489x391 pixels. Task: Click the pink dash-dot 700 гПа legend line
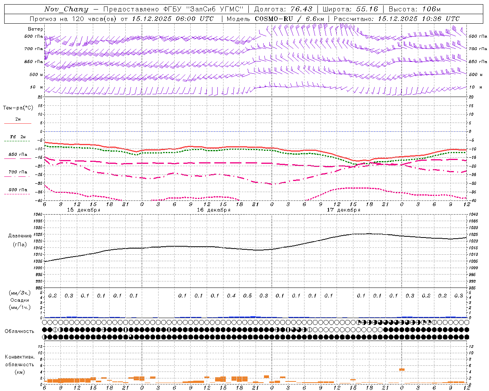pyautogui.click(x=17, y=177)
